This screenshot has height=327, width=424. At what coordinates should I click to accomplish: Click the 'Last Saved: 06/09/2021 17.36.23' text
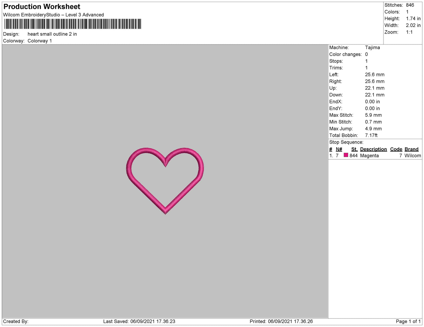pos(139,321)
